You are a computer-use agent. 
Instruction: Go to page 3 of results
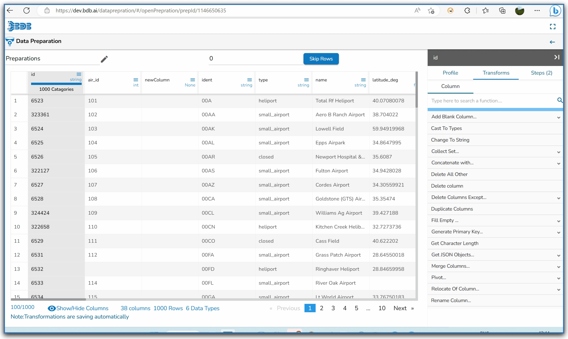[x=333, y=308]
